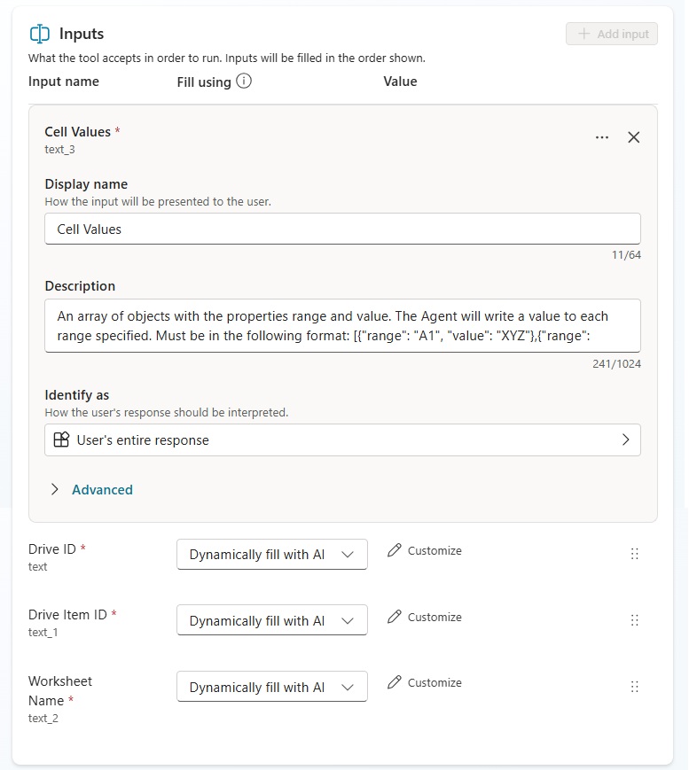Open the Drive ID fill using dropdown
Viewport: 689px width, 770px height.
point(272,555)
